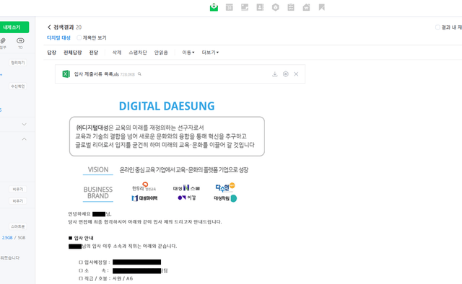Close the attachment box with X
Viewport: 462px width, 284px height.
click(296, 74)
